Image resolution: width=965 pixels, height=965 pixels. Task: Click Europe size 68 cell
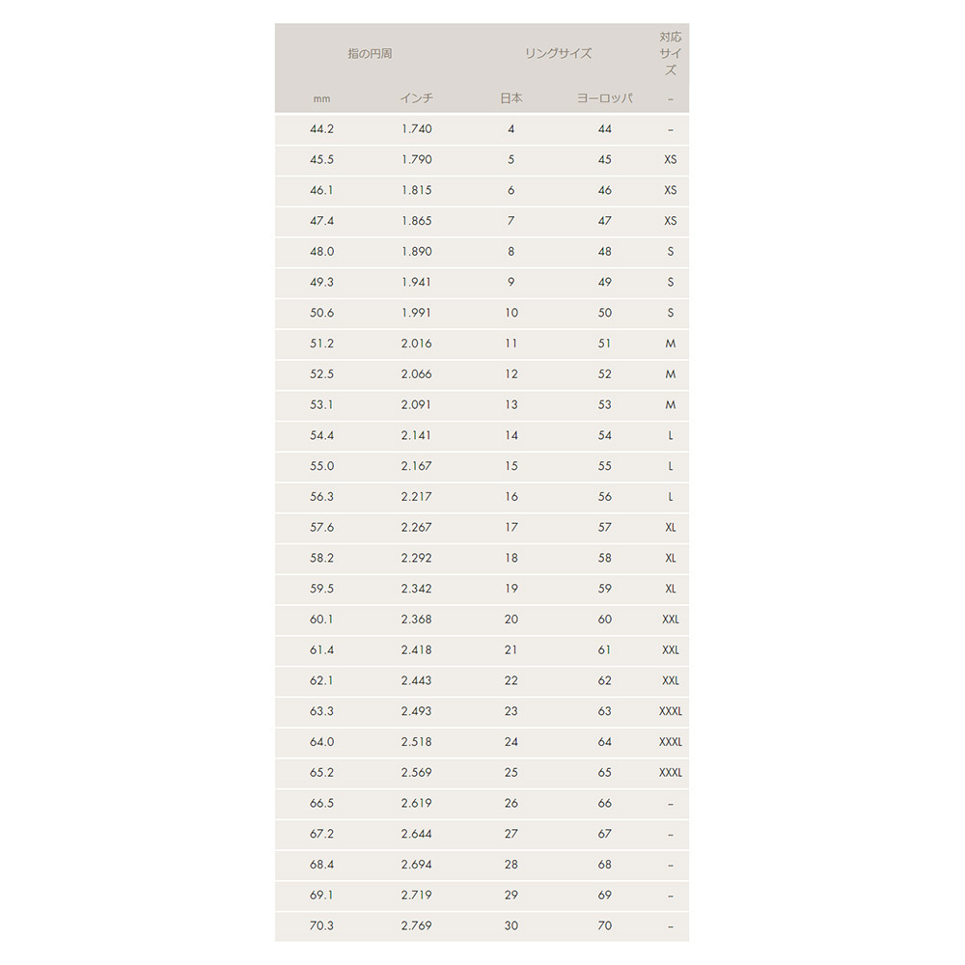604,864
